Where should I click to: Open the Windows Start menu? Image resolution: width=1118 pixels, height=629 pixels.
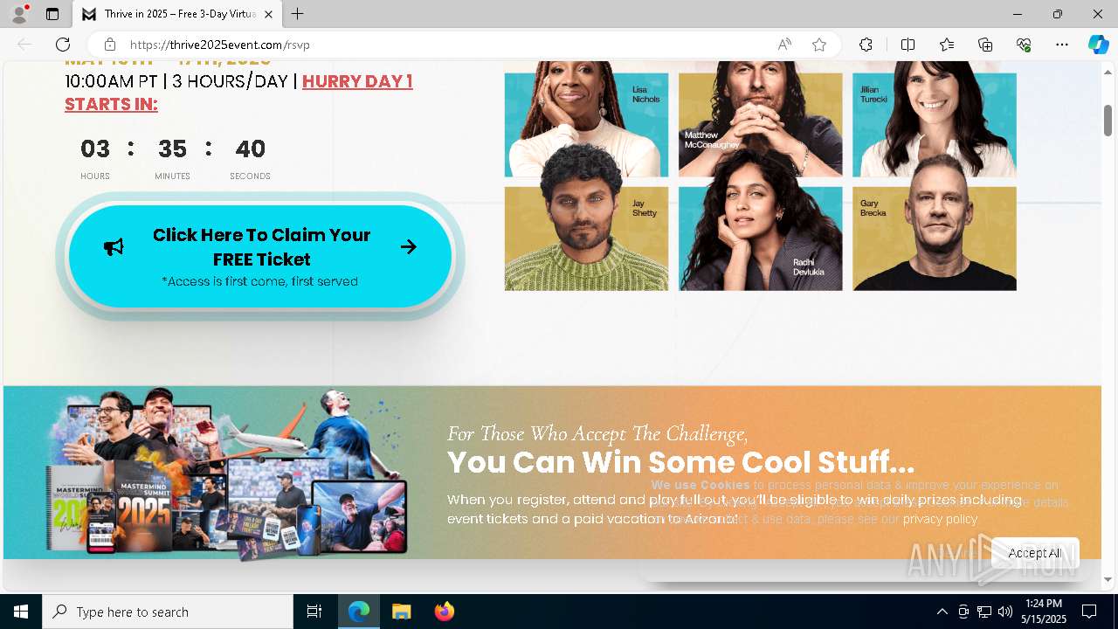point(21,612)
